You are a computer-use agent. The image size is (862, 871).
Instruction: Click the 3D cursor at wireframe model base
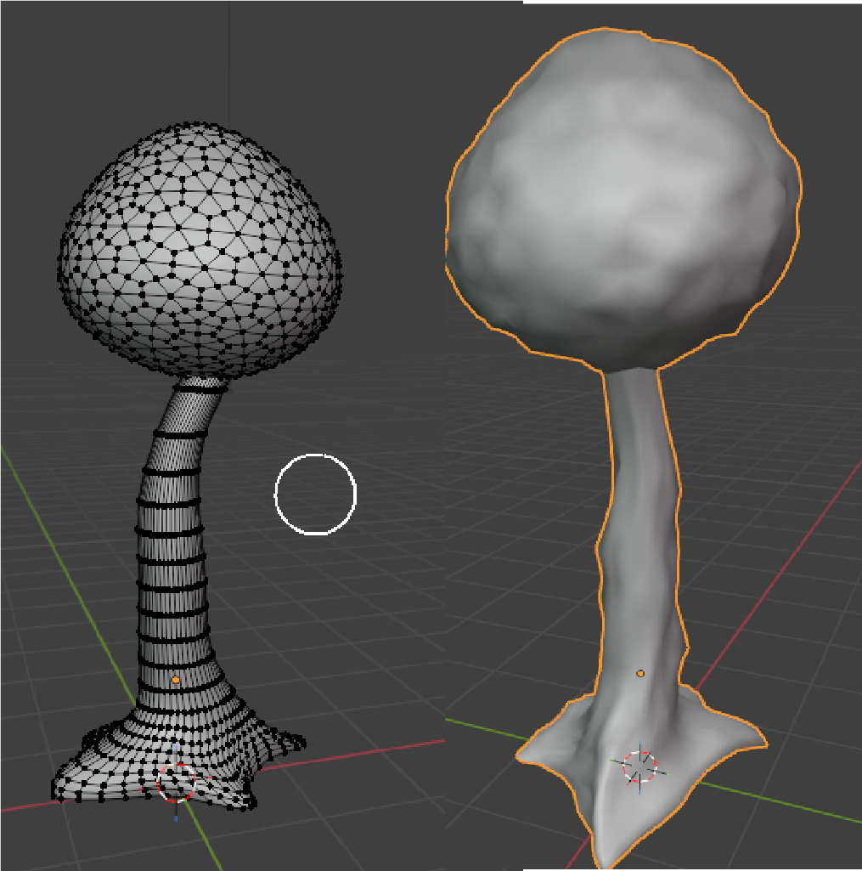[177, 783]
